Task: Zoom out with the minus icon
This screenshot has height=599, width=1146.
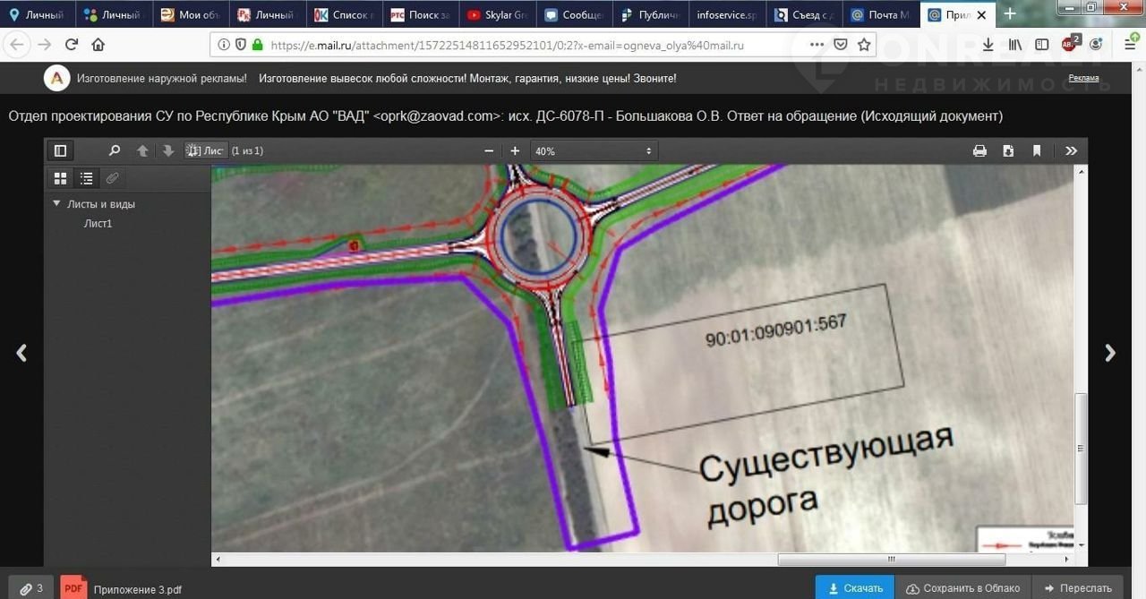Action: click(x=489, y=151)
